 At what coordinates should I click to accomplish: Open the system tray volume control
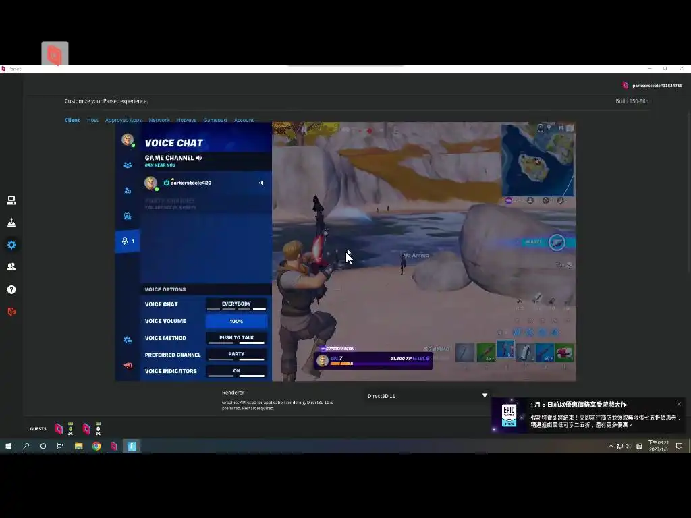pyautogui.click(x=628, y=447)
